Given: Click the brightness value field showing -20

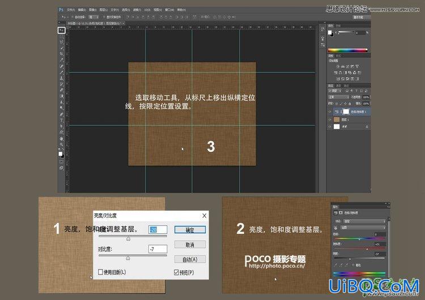Looking at the screenshot, I should point(158,230).
